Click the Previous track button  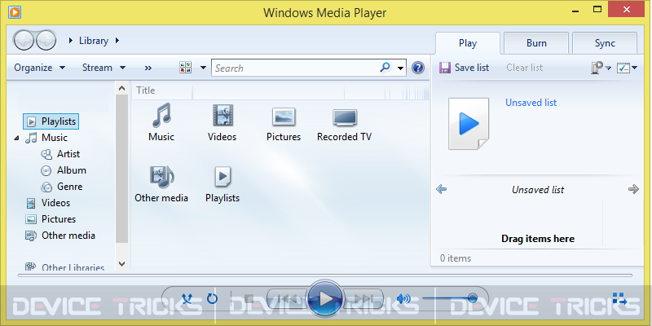pos(287,298)
